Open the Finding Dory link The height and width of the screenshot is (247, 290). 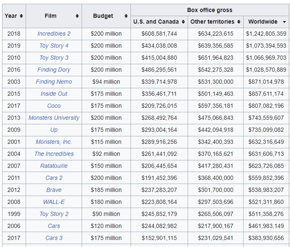pyautogui.click(x=54, y=70)
